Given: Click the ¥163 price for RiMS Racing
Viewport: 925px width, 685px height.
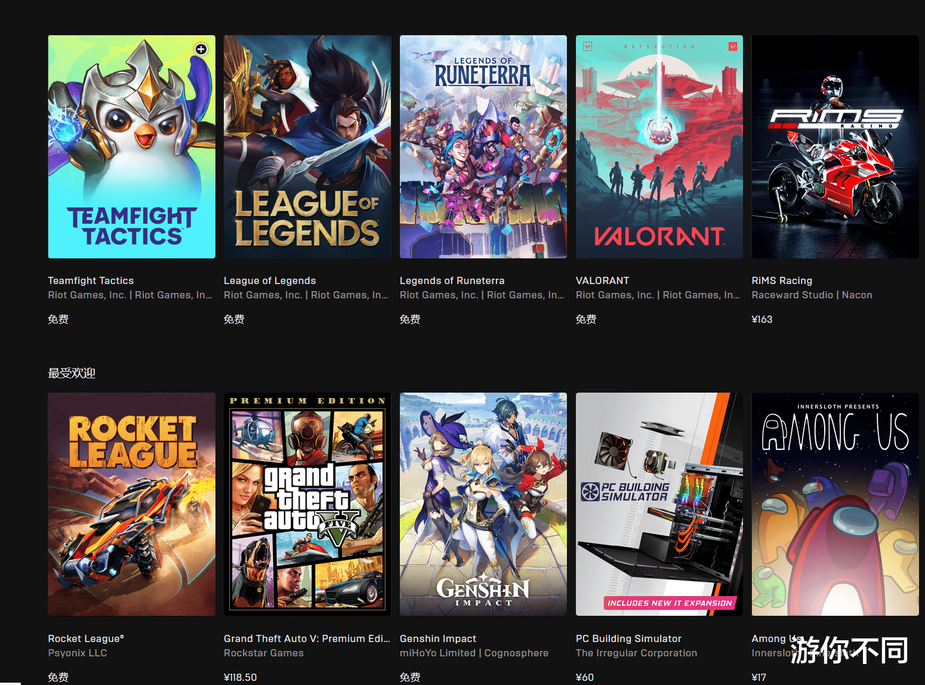Looking at the screenshot, I should 762,319.
